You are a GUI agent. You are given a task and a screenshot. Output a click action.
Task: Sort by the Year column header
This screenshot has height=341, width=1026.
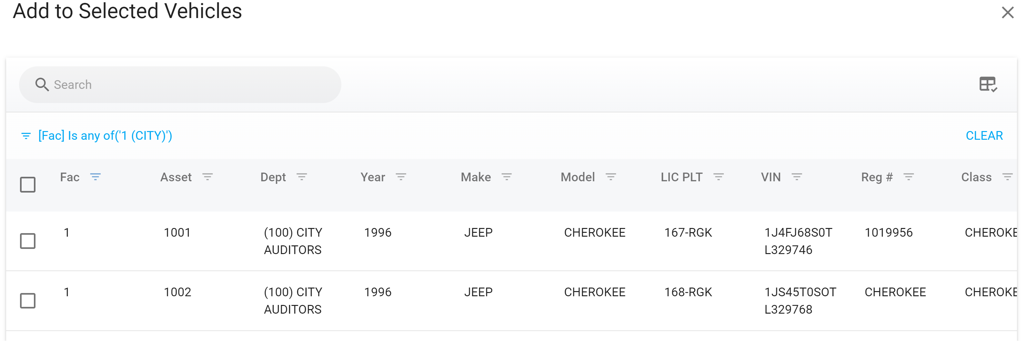(373, 177)
